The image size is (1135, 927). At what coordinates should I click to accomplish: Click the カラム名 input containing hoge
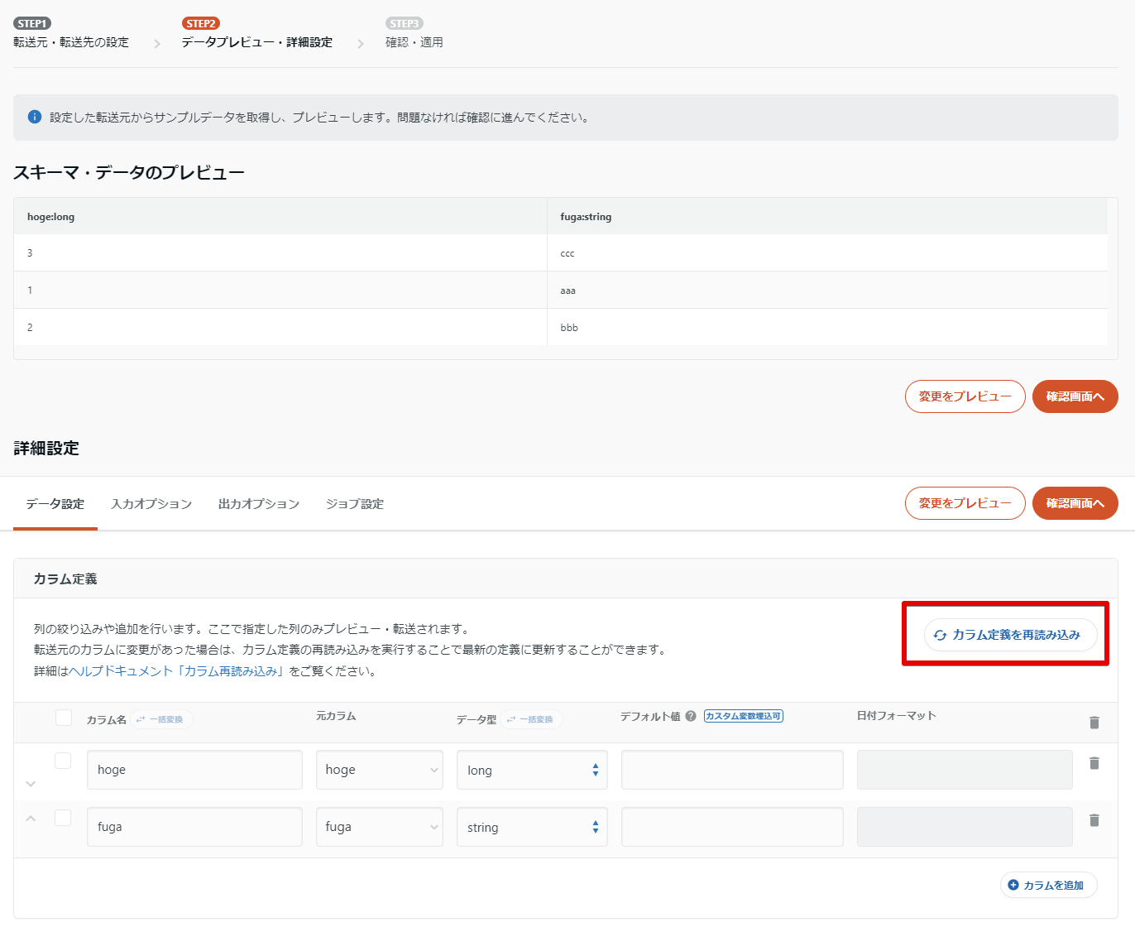click(194, 770)
